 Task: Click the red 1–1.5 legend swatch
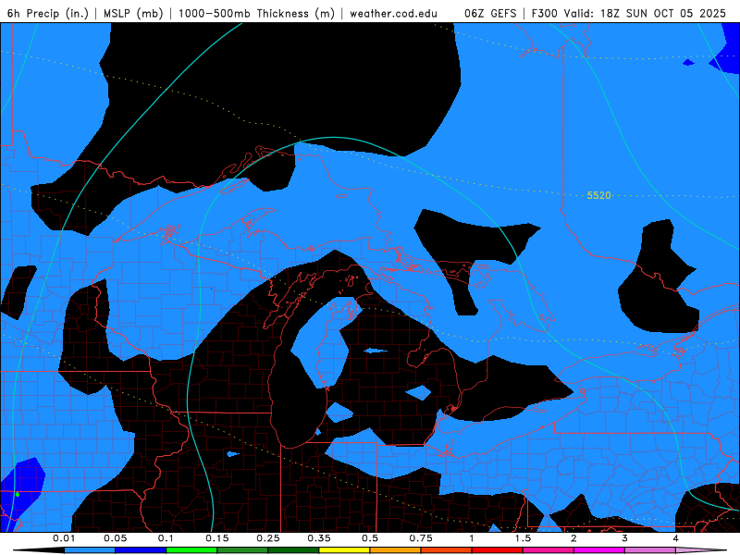point(498,550)
